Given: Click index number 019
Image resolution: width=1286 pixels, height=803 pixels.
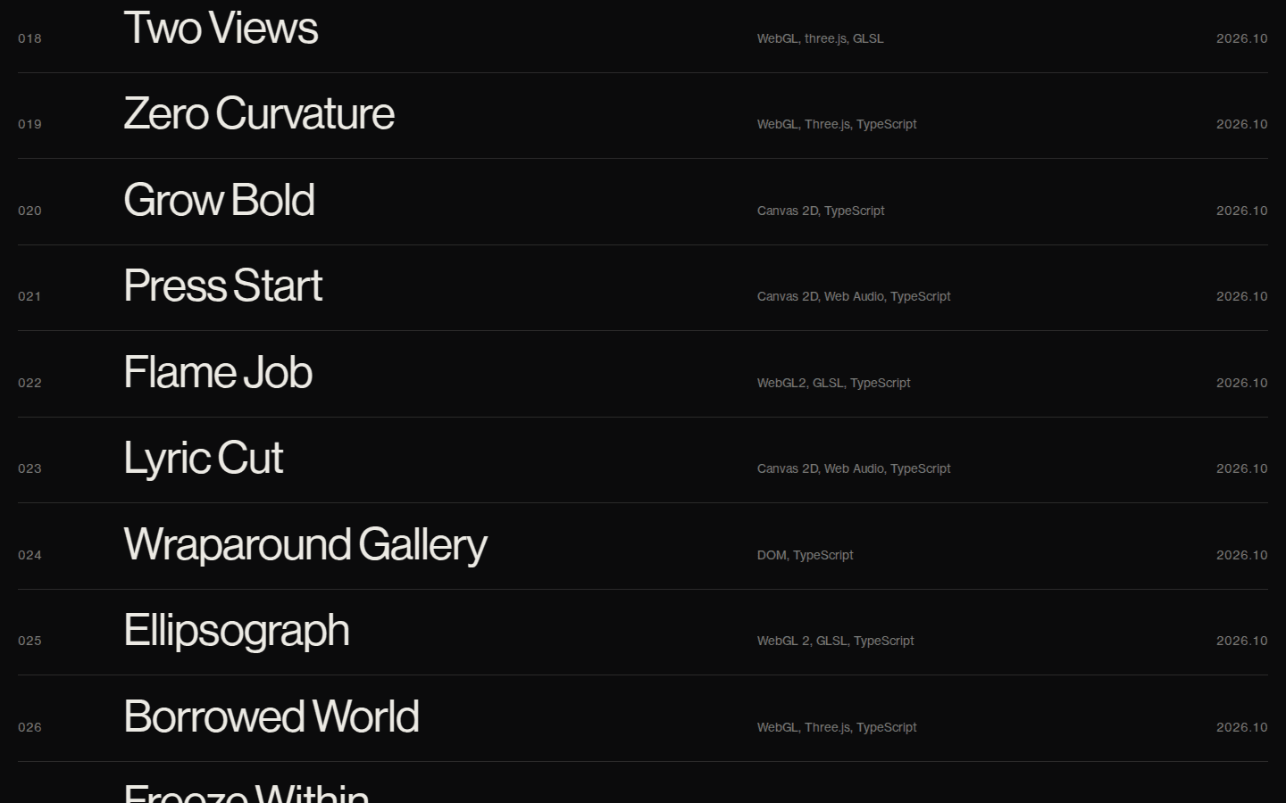Looking at the screenshot, I should pyautogui.click(x=29, y=124).
